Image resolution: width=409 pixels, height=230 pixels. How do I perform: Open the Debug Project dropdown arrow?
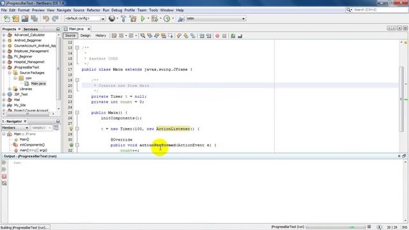[x=160, y=19]
